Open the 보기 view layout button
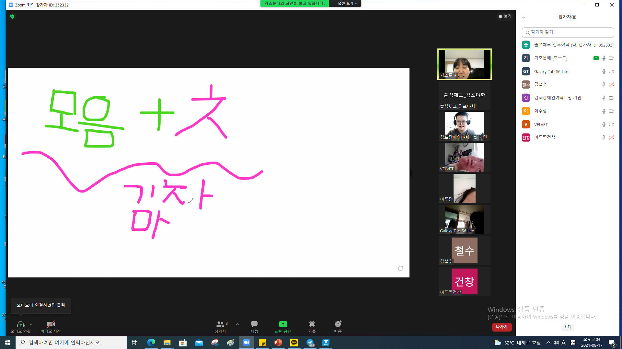 pos(505,16)
